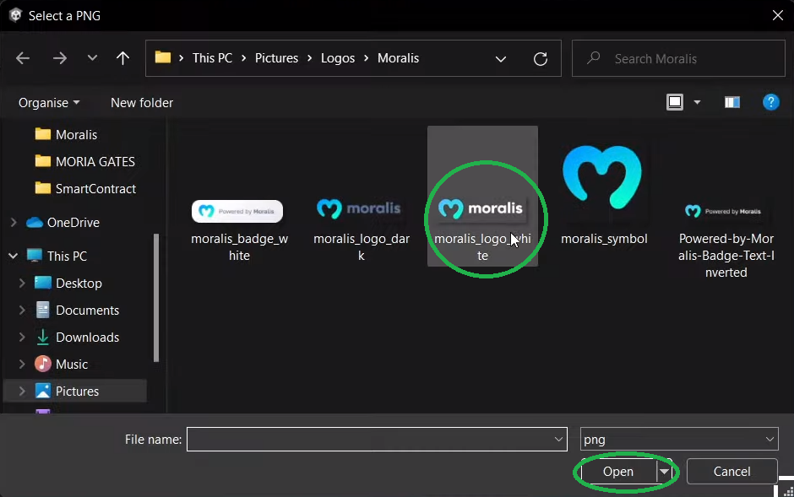Select This PC in the sidebar
Image resolution: width=794 pixels, height=497 pixels.
[57, 256]
